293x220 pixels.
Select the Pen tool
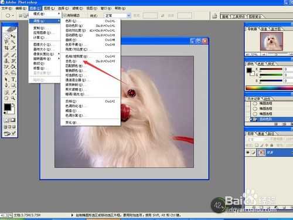(x=6, y=85)
